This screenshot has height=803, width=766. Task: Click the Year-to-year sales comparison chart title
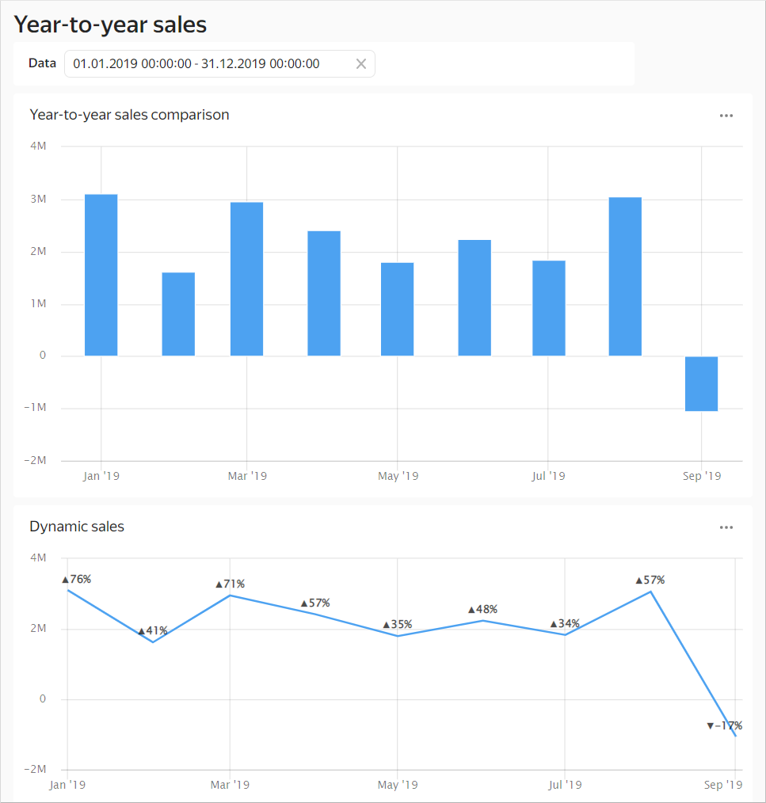point(129,115)
